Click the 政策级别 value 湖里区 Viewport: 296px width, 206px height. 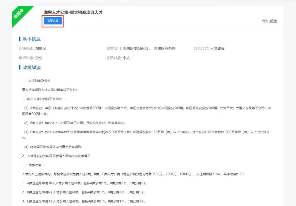[41, 49]
